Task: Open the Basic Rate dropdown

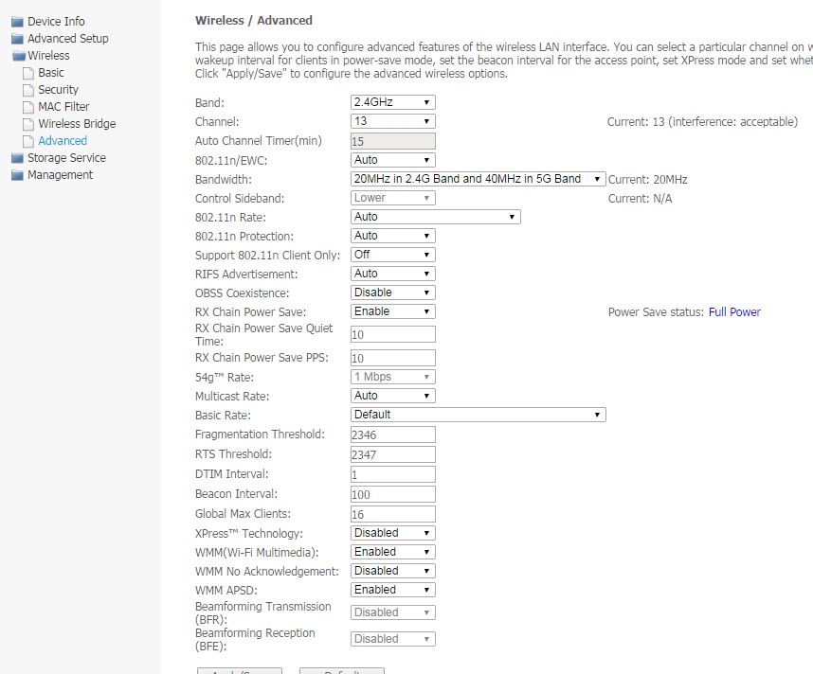Action: click(x=479, y=415)
